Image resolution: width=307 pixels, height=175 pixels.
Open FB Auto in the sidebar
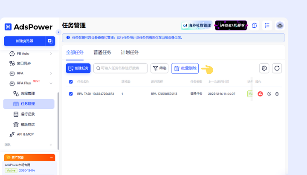tap(23, 53)
